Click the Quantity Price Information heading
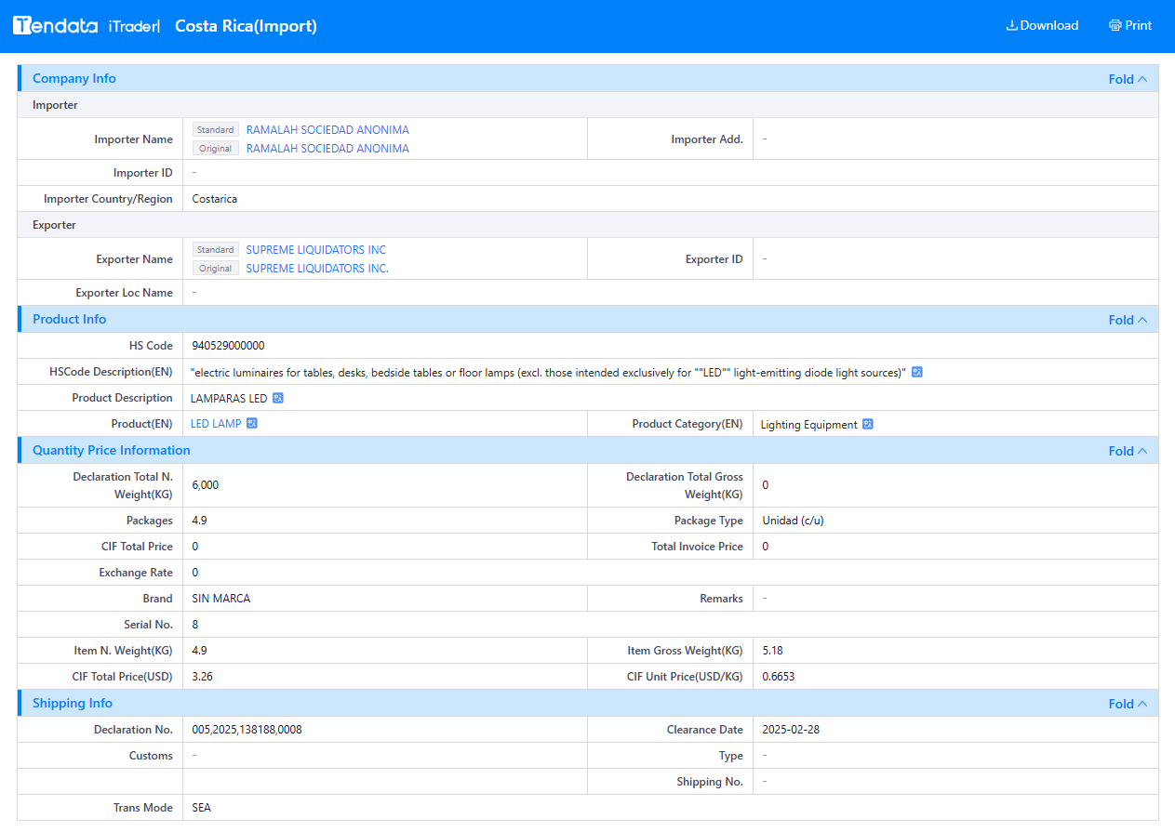The height and width of the screenshot is (832, 1175). tap(112, 451)
